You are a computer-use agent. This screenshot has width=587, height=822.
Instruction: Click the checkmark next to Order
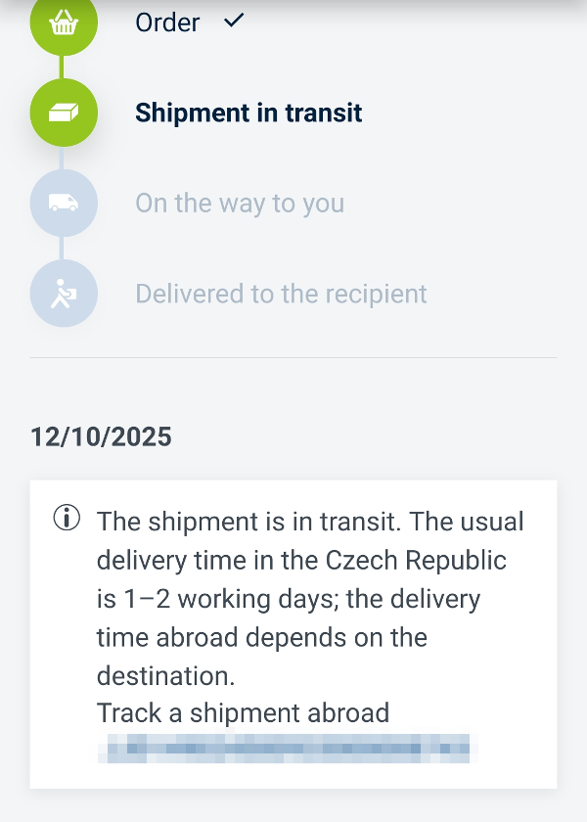pos(234,21)
